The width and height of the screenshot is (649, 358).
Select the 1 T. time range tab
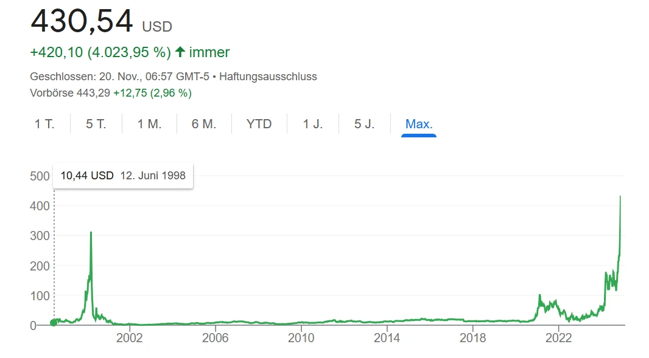44,124
